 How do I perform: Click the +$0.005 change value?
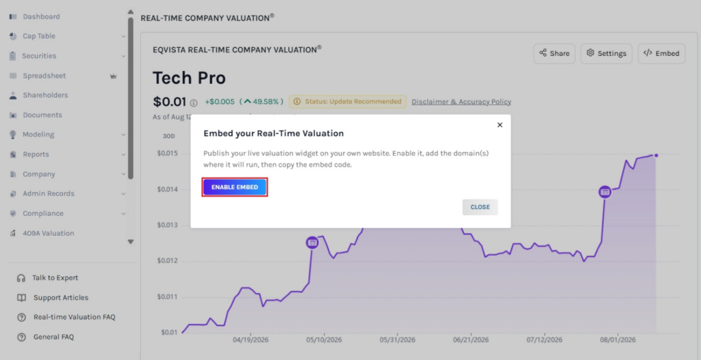(220, 102)
